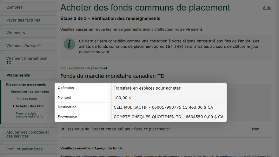Click 'Étape 2 de 3' step heading
Image resolution: width=279 pixels, height=157 pixels.
pyautogui.click(x=110, y=18)
